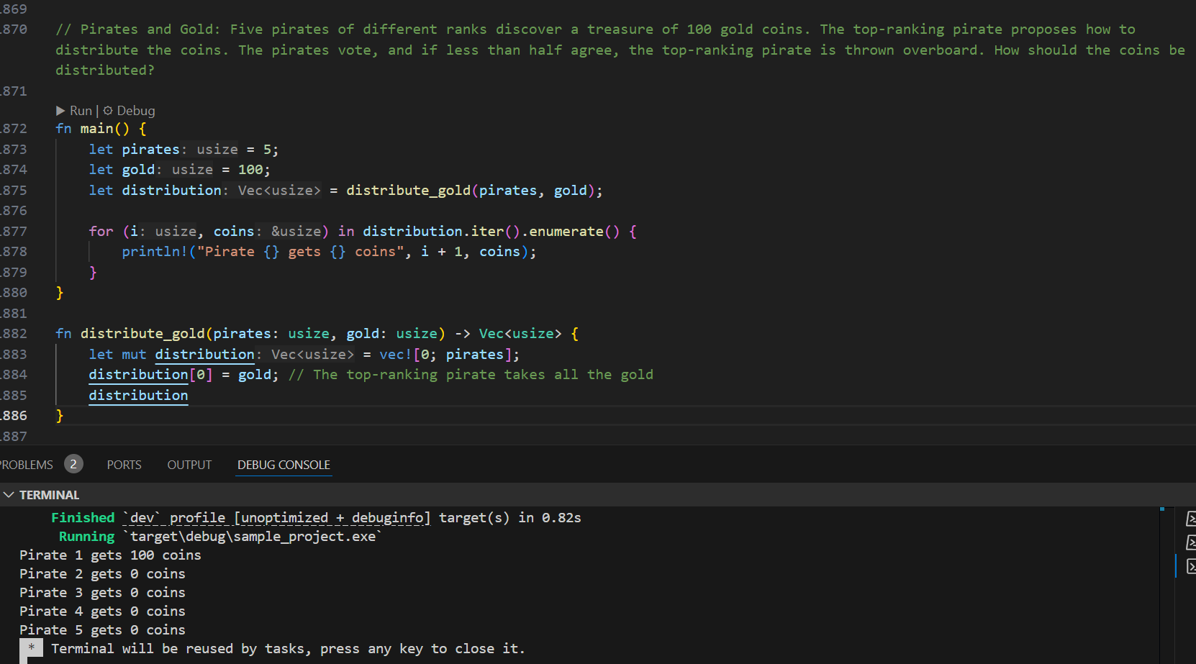
Task: Click the underlined distribution variable on line 885
Action: 138,396
